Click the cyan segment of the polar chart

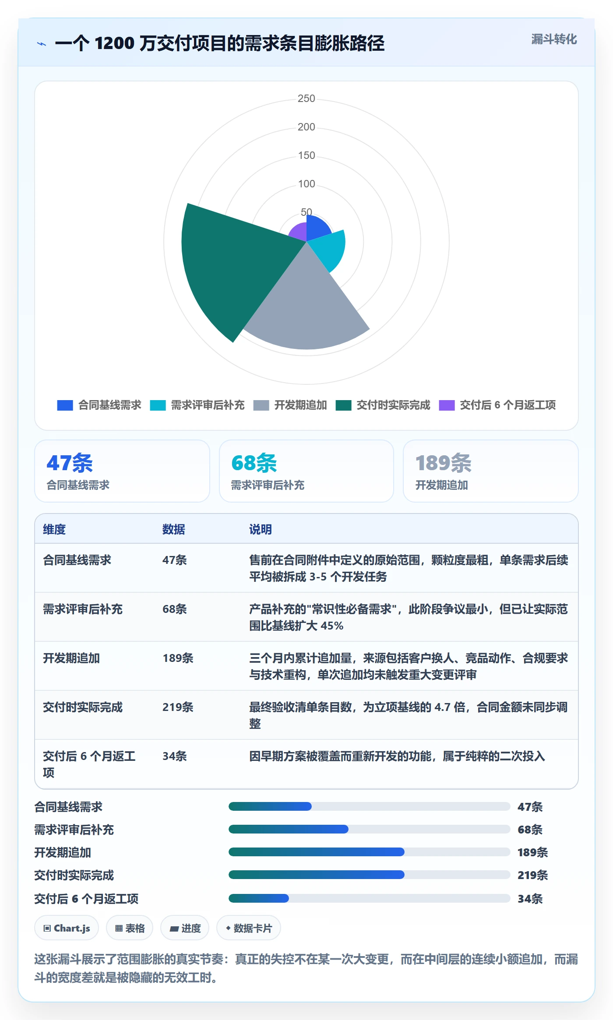[x=328, y=250]
